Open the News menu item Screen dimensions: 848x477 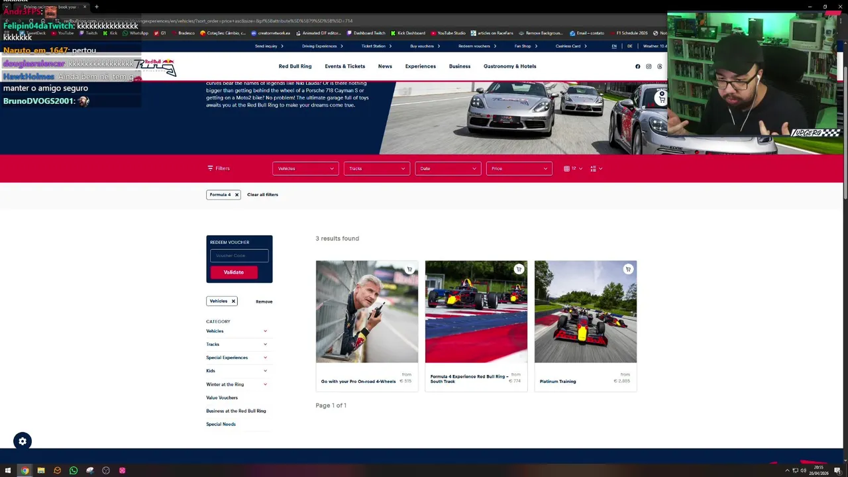[385, 66]
